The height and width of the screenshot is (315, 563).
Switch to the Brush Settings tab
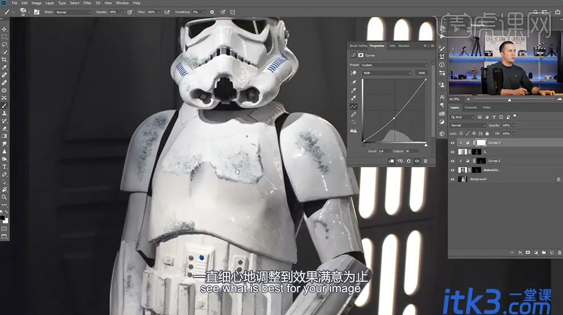tap(358, 46)
